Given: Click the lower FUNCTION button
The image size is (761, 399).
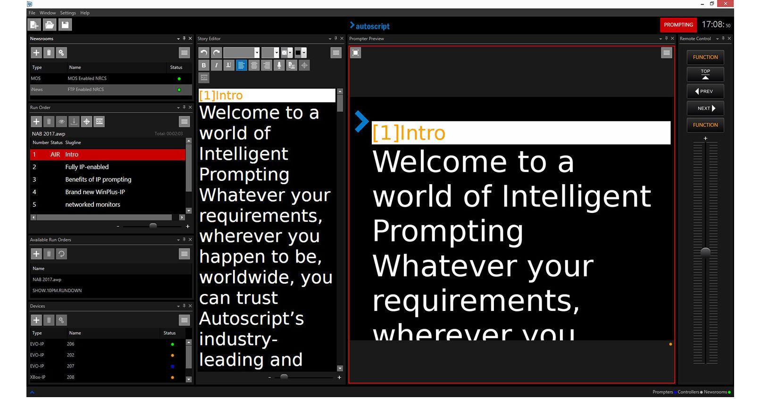Looking at the screenshot, I should click(705, 125).
